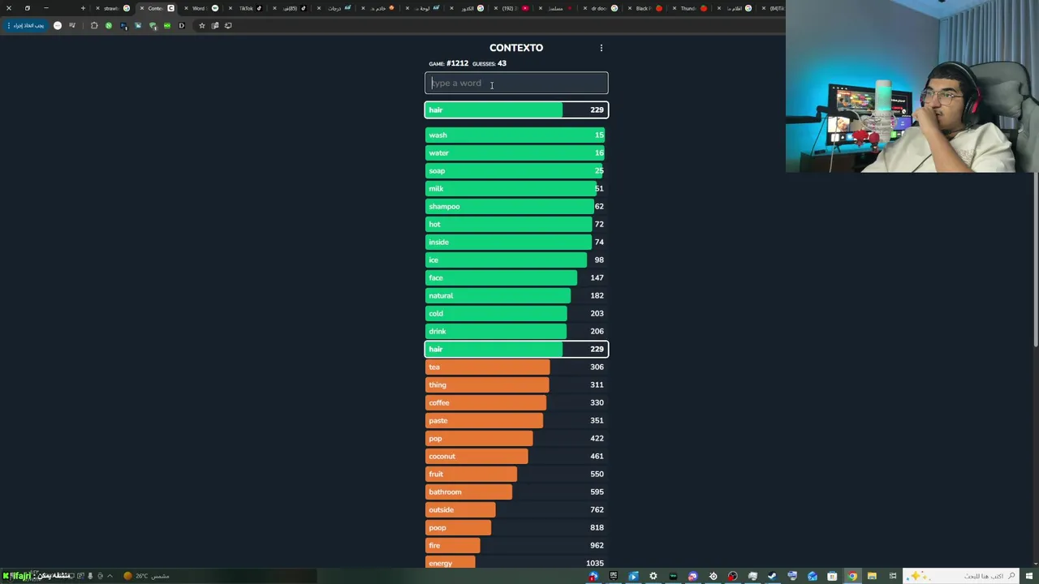Open the Contexto three-dot menu
1039x584 pixels.
click(601, 48)
